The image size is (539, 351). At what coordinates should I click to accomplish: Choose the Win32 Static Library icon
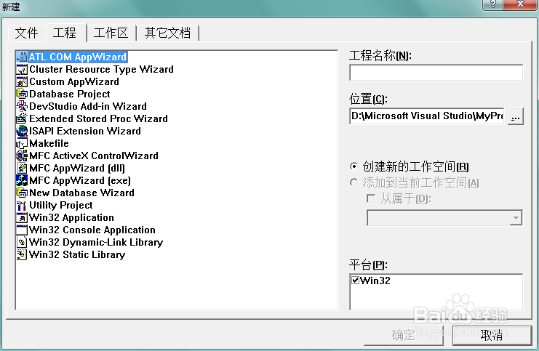pos(22,255)
